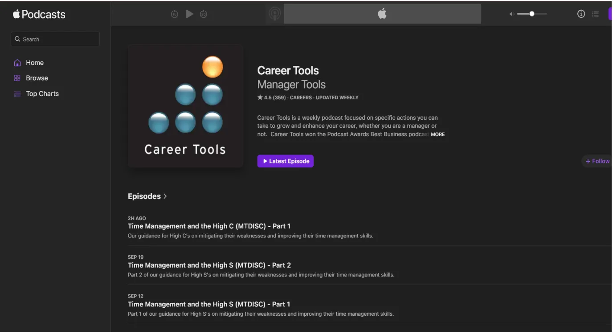
Task: Click the Home house icon
Action: (17, 63)
